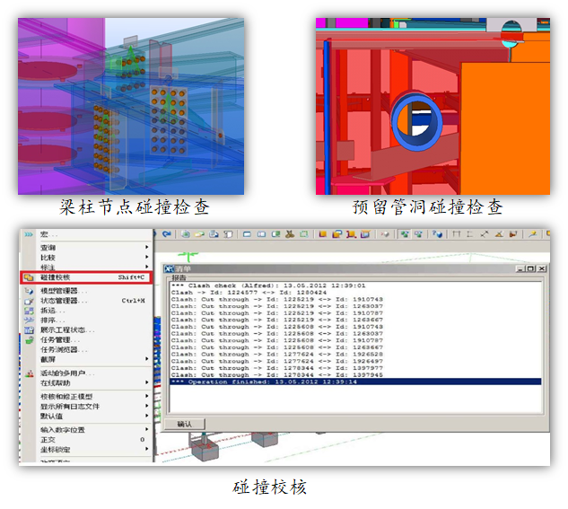Screen dimensions: 568x509
Task: Click the solid orange square icon
Action: point(323,234)
